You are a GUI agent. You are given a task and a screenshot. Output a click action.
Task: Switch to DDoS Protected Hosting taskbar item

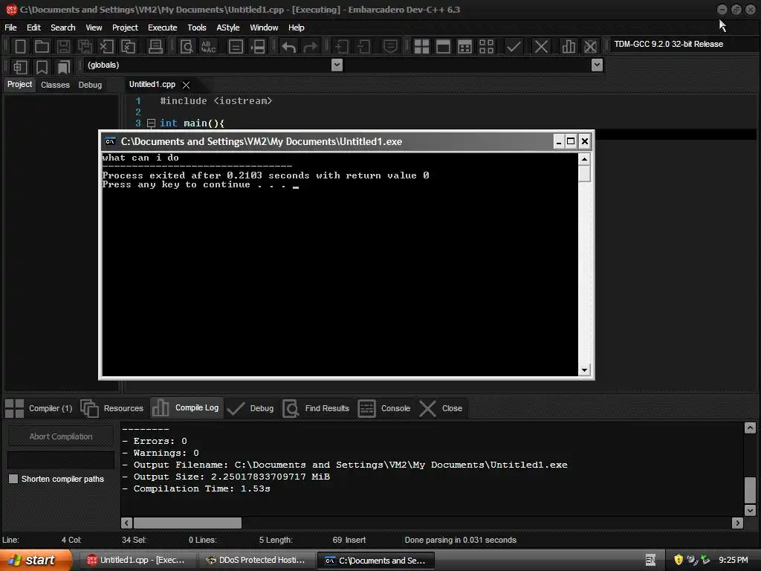(x=256, y=561)
